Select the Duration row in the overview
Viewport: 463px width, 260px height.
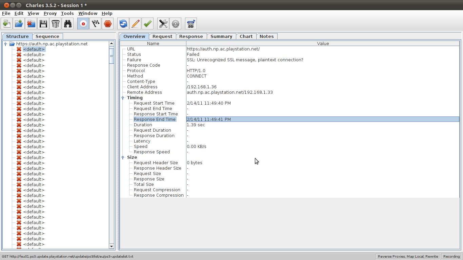[143, 125]
